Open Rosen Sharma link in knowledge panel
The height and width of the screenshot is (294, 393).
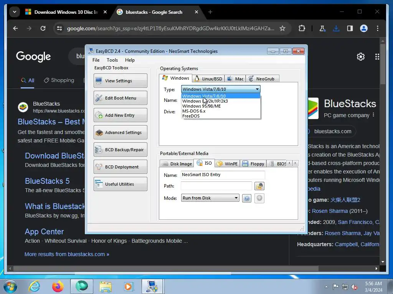[x=330, y=211]
